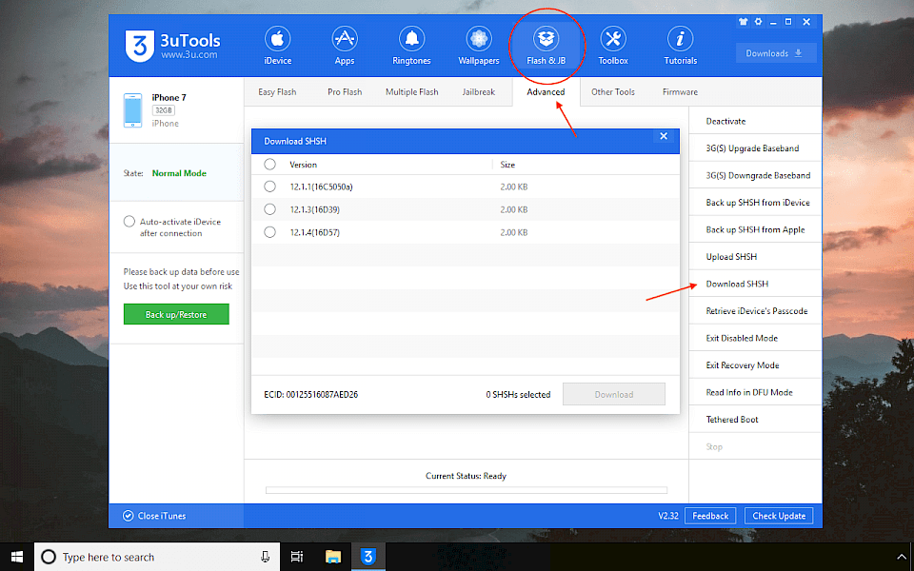This screenshot has width=914, height=571.
Task: Click Exit Disabled Mode
Action: coord(755,338)
